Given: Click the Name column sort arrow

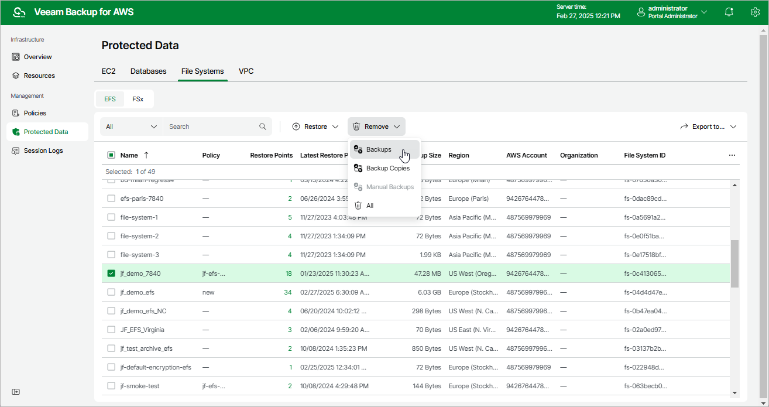Looking at the screenshot, I should pyautogui.click(x=146, y=155).
